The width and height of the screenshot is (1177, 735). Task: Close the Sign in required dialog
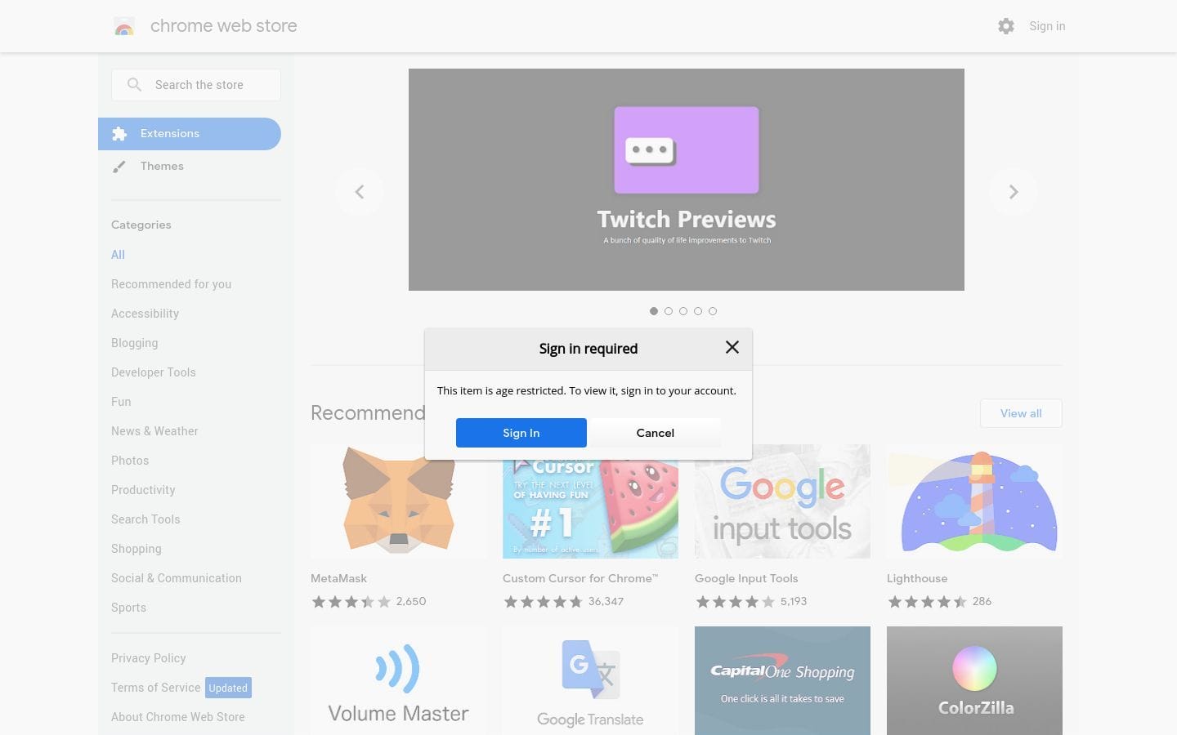coord(732,348)
